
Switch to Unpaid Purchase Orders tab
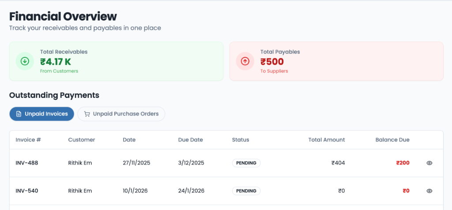click(x=121, y=114)
